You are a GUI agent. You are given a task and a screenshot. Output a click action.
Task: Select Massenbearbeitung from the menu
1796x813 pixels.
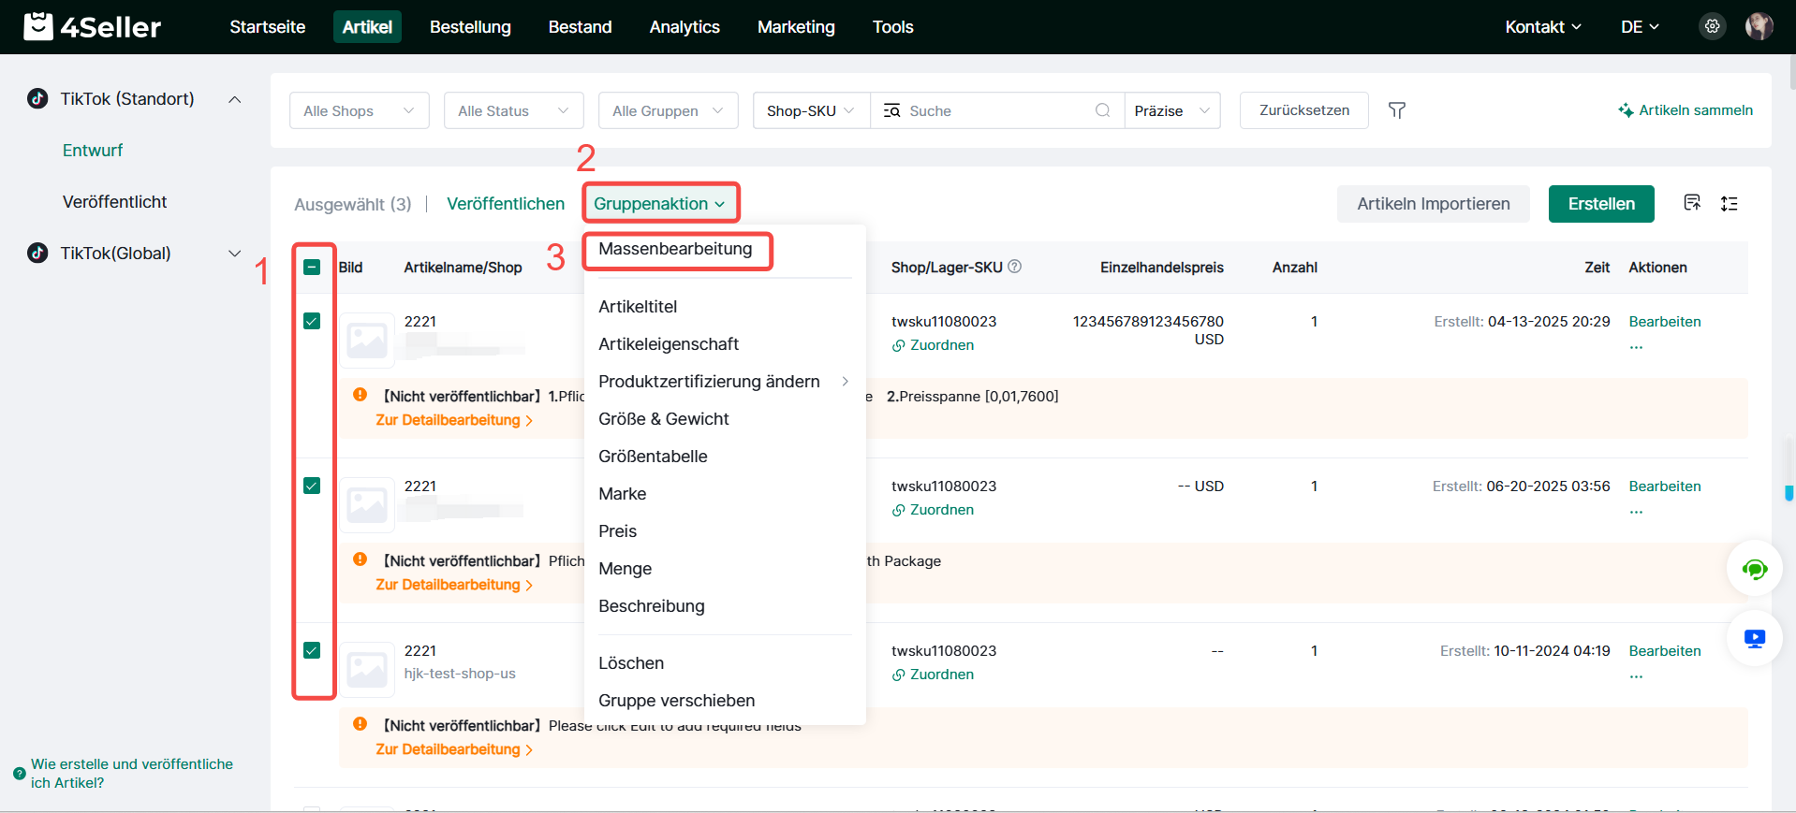coord(675,249)
